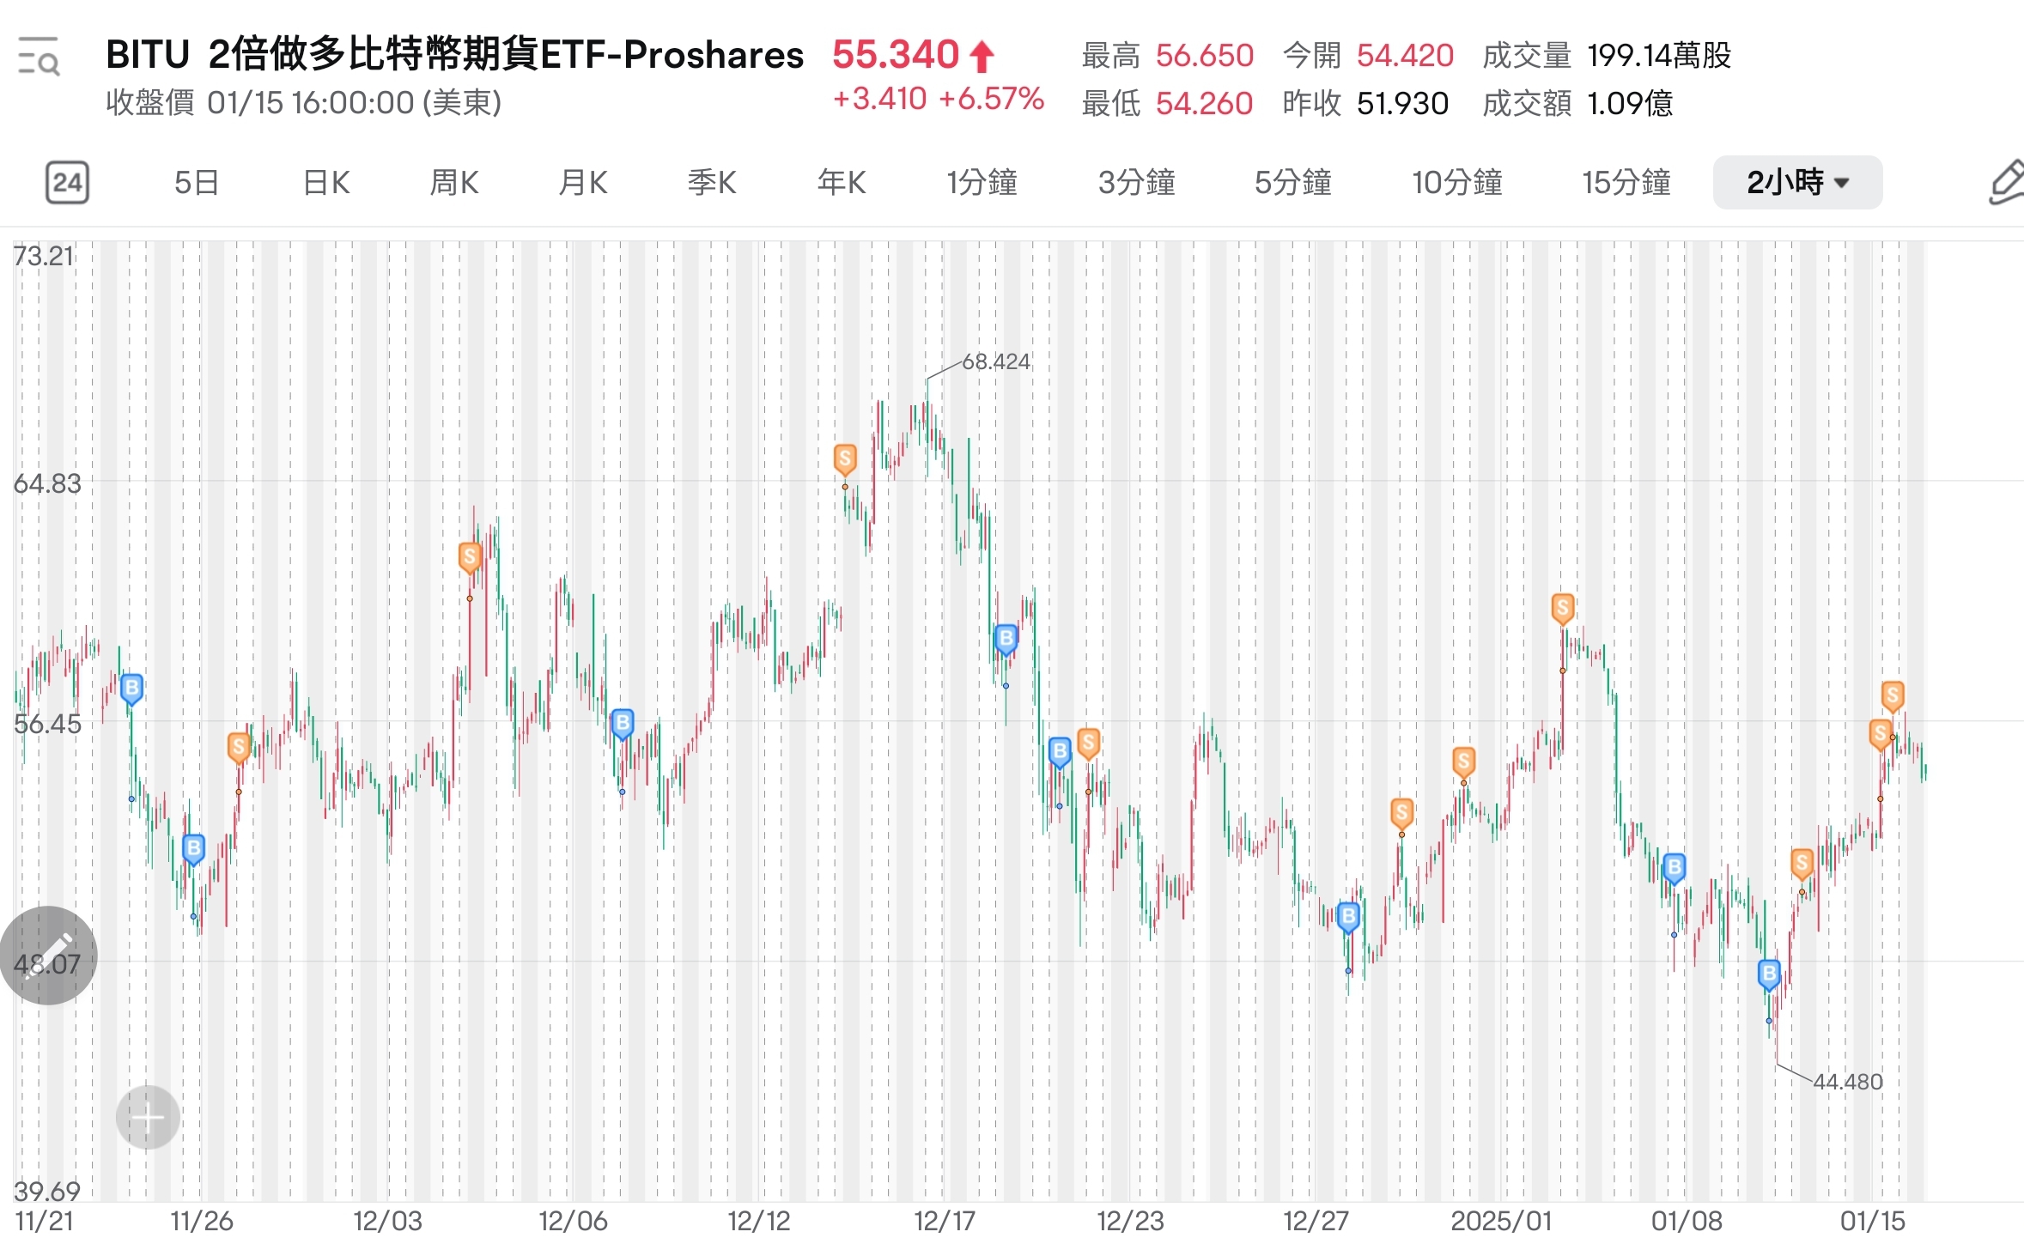2024x1244 pixels.
Task: Select the sell marker before the 68.424 peak
Action: click(x=845, y=459)
